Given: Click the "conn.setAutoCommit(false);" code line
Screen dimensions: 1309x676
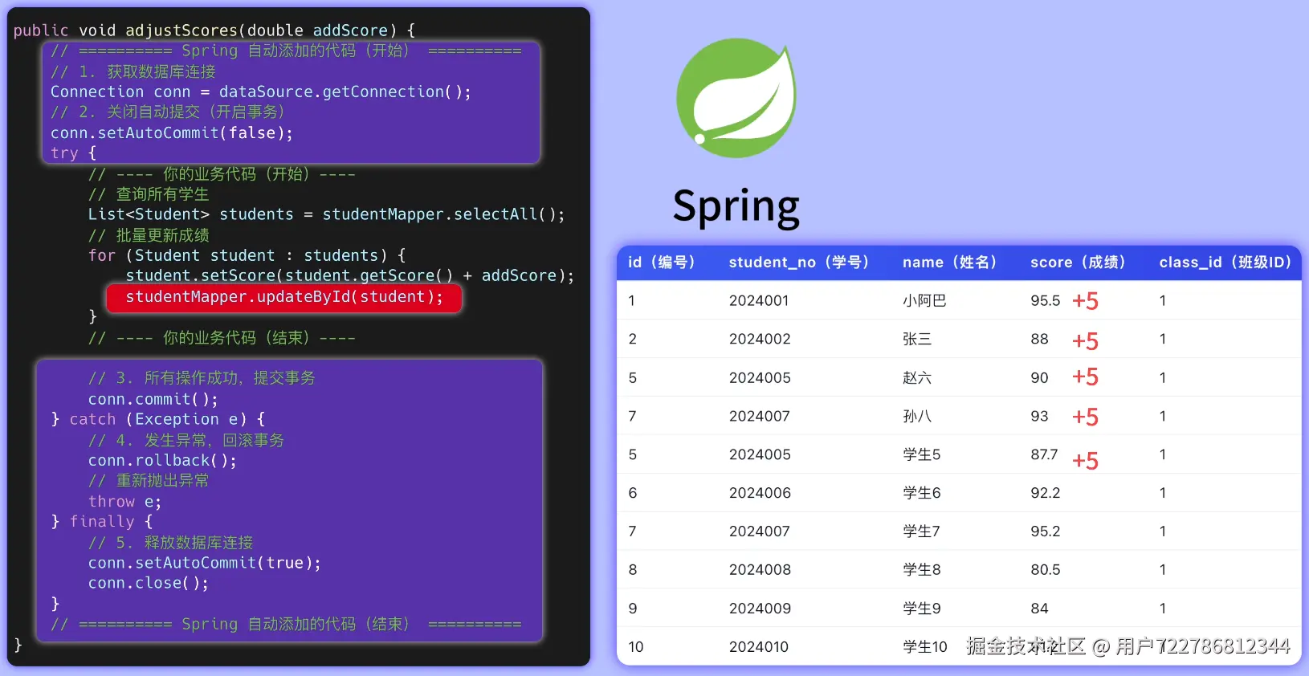Looking at the screenshot, I should [x=172, y=133].
